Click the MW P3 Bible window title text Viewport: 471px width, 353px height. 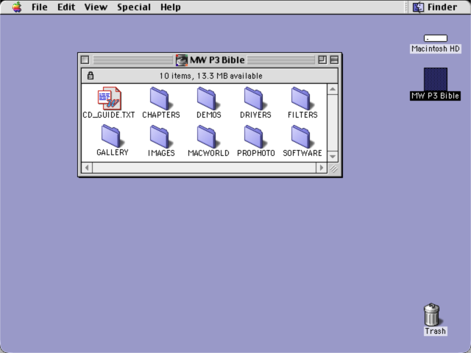tap(217, 60)
